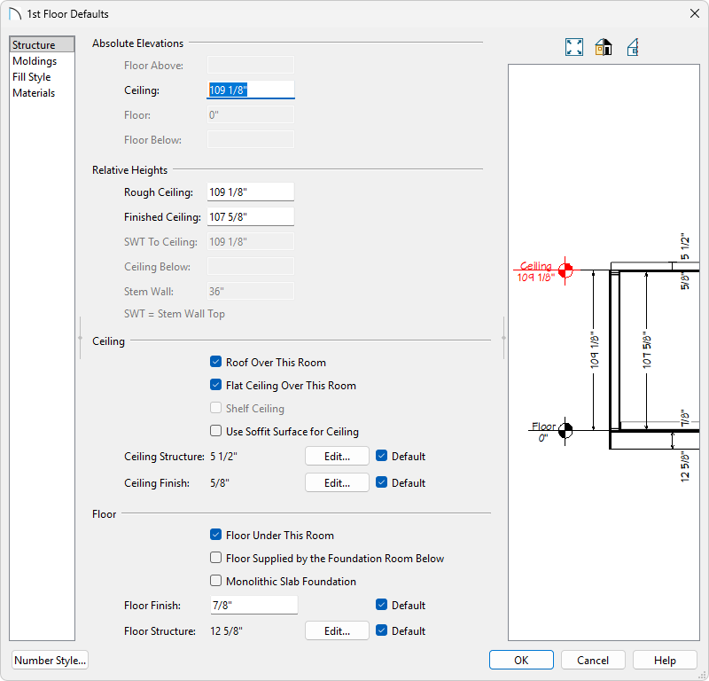
Task: Click in the Finished Ceiling height field
Action: [251, 216]
